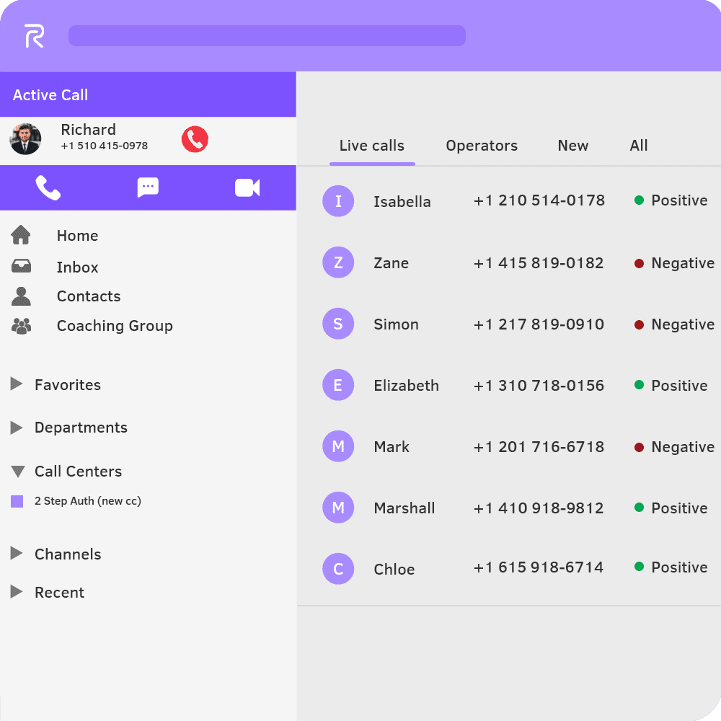Open the Coaching Group icon

coord(21,325)
